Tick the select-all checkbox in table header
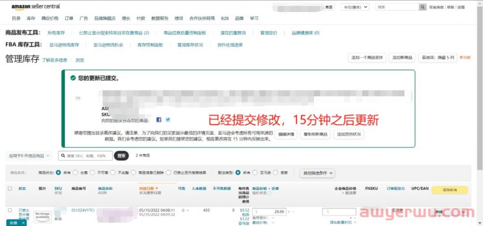483x226 pixels. tap(10, 188)
